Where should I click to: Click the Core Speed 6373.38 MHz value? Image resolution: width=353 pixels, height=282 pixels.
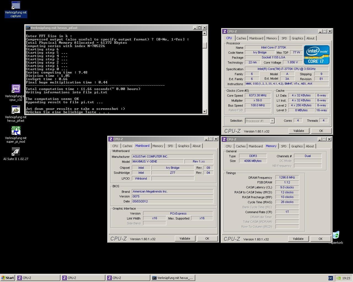(258, 95)
